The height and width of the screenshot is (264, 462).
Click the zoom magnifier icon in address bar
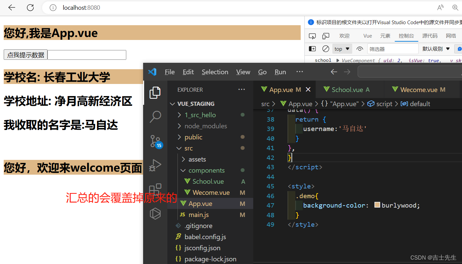click(455, 7)
